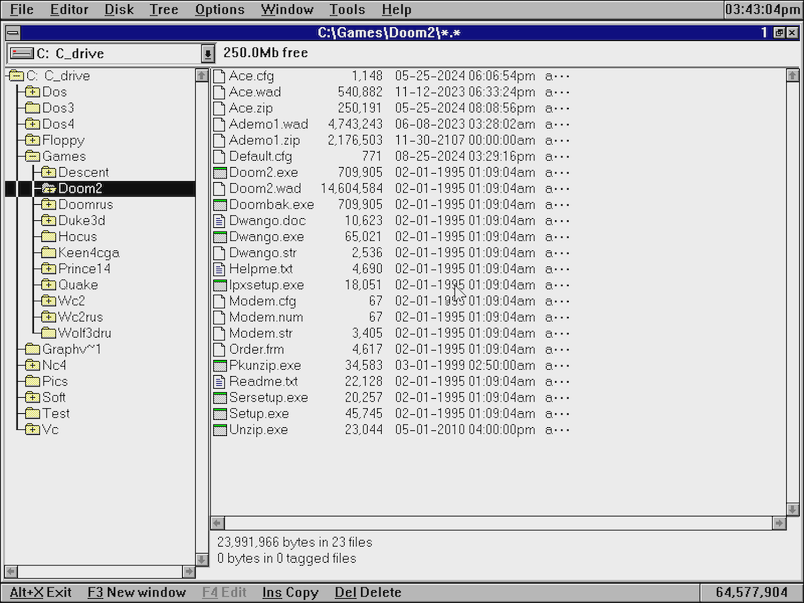Click the Unzip.exe program icon
Viewport: 804px width, 603px height.
(x=219, y=430)
